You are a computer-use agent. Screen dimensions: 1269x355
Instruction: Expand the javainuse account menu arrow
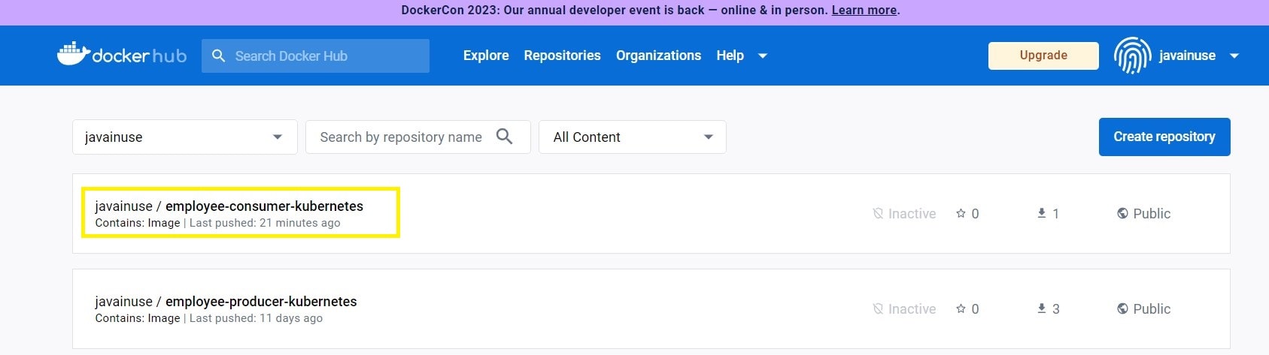(1234, 56)
